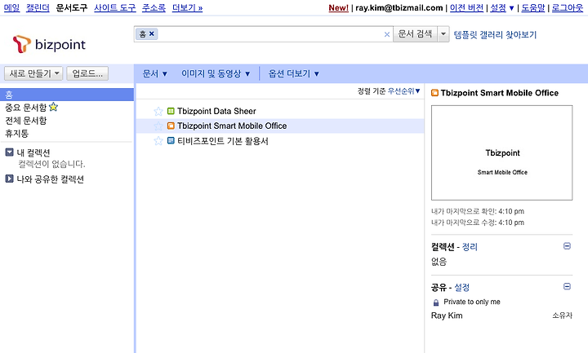Open 휴지통 in the sidebar
588x353 pixels.
16,133
